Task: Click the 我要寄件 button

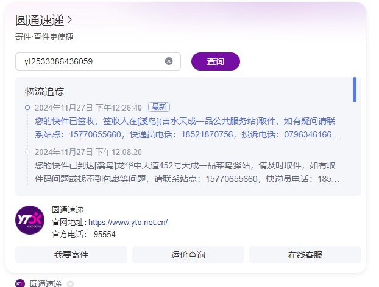Action: click(x=71, y=255)
